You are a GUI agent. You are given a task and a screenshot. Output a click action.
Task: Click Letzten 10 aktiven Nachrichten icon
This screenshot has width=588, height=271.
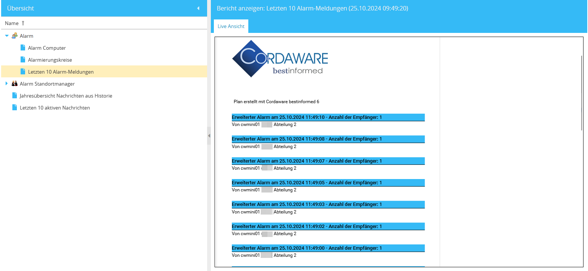[x=15, y=108]
